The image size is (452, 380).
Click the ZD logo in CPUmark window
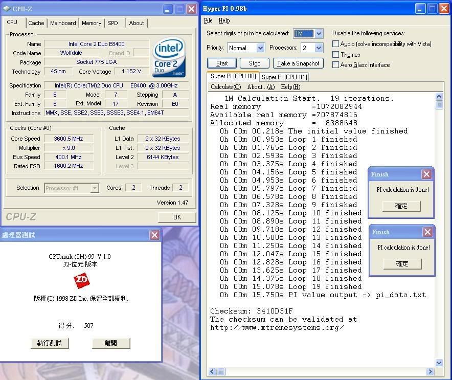82,281
